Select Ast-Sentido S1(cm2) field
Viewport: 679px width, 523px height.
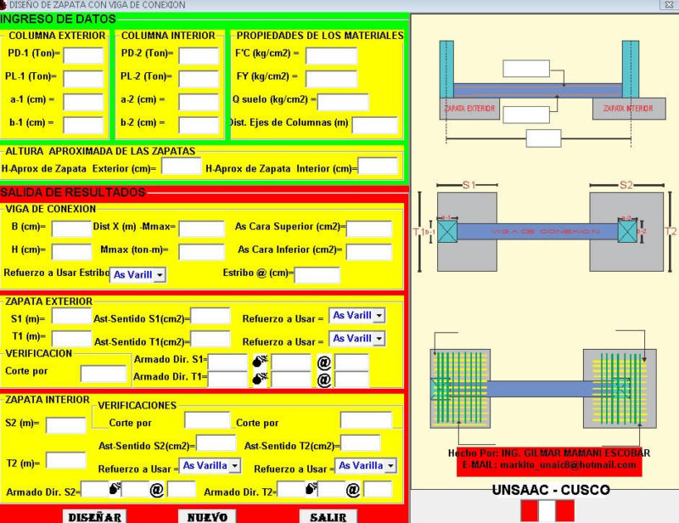210,316
